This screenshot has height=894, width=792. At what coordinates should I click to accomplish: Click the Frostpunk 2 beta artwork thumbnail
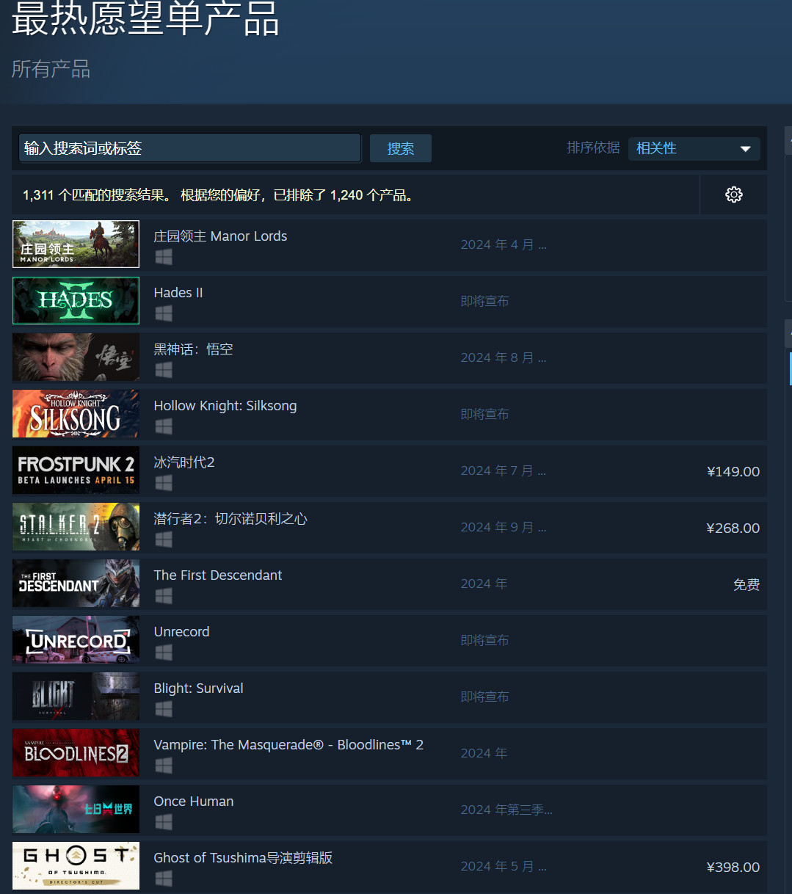(x=76, y=470)
